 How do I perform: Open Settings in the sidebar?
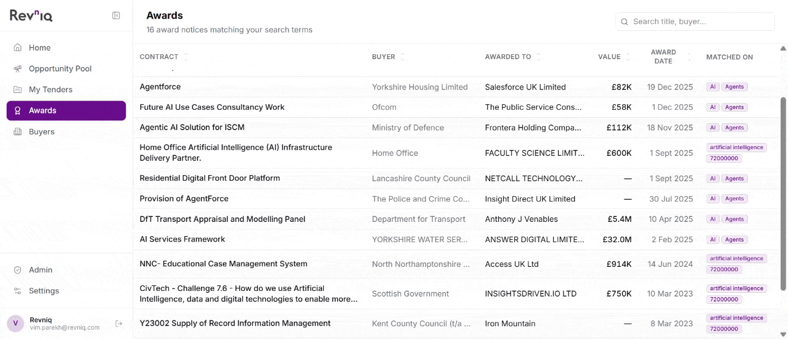click(x=66, y=290)
